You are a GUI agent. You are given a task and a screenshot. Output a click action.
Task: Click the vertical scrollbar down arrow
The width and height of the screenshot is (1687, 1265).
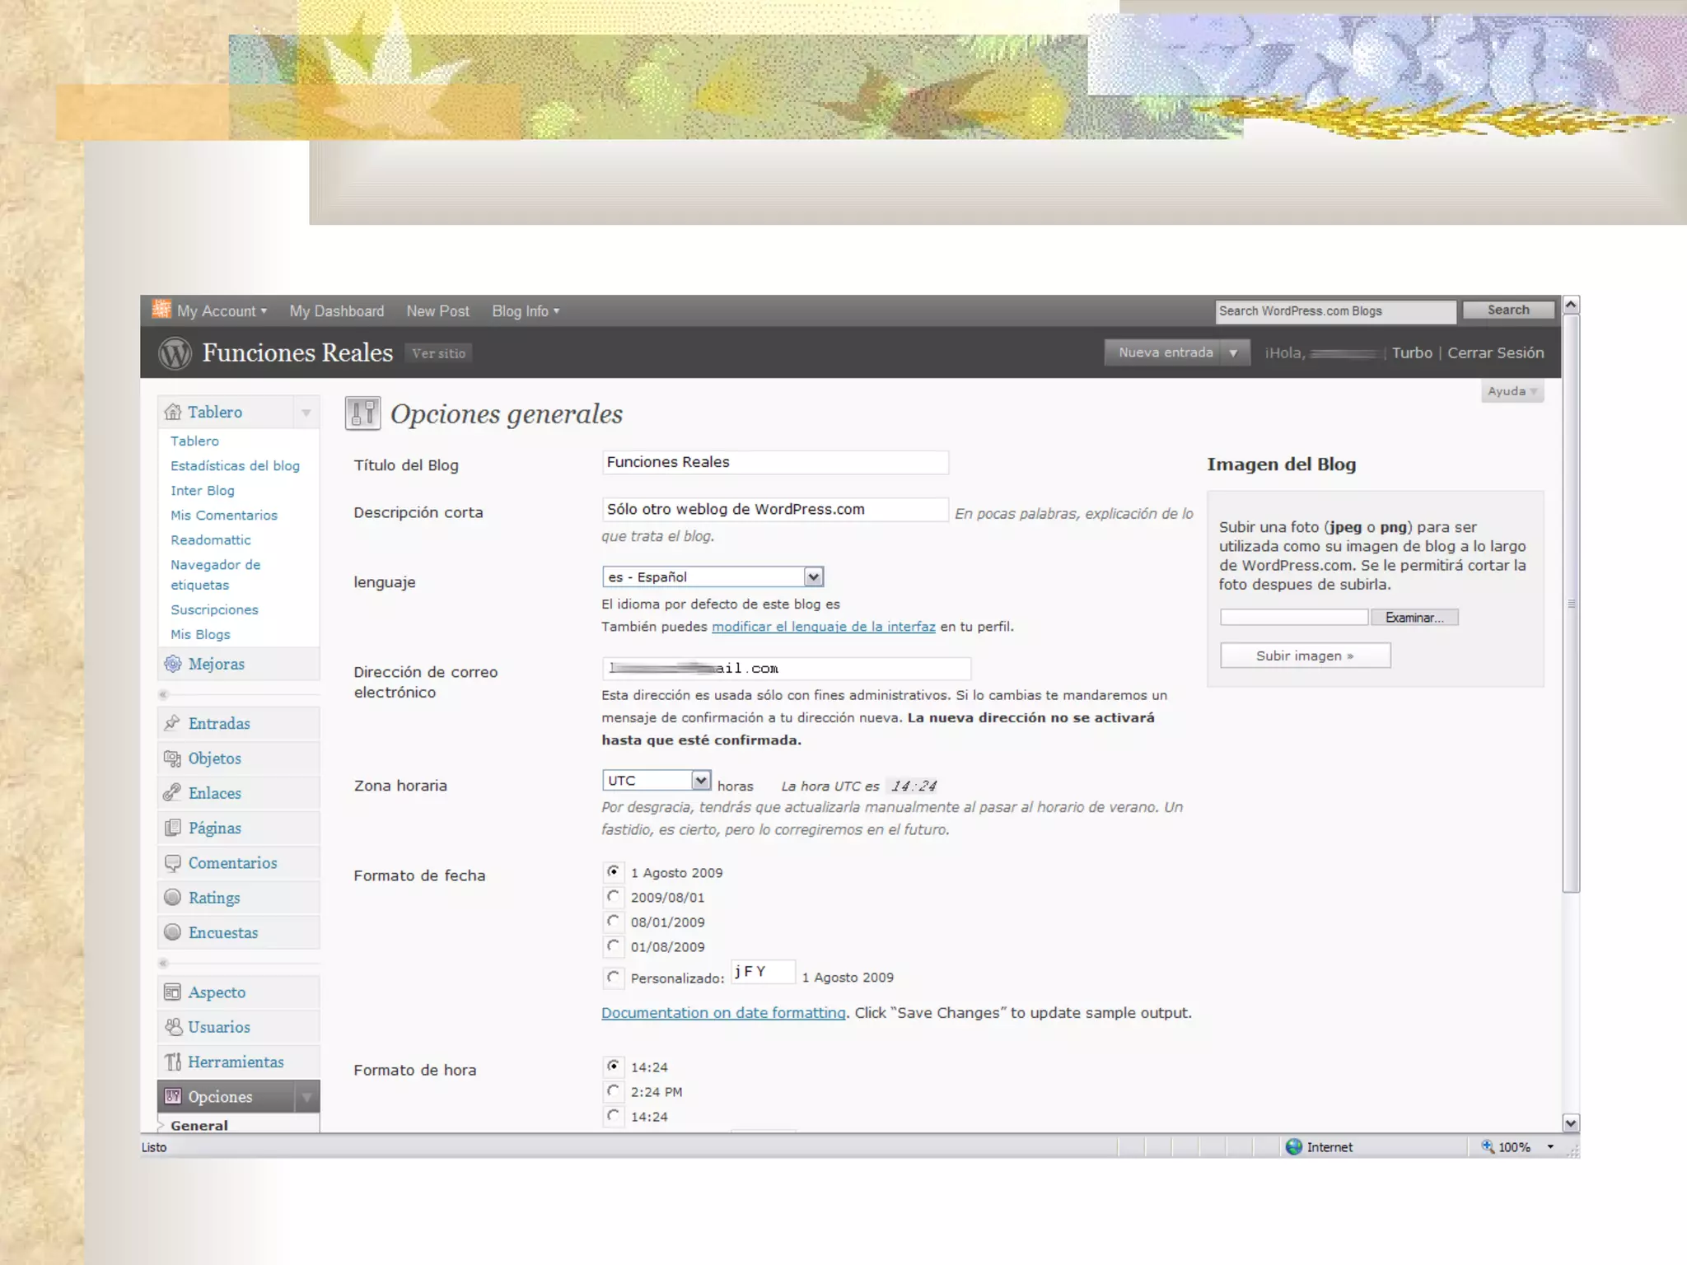[1571, 1123]
